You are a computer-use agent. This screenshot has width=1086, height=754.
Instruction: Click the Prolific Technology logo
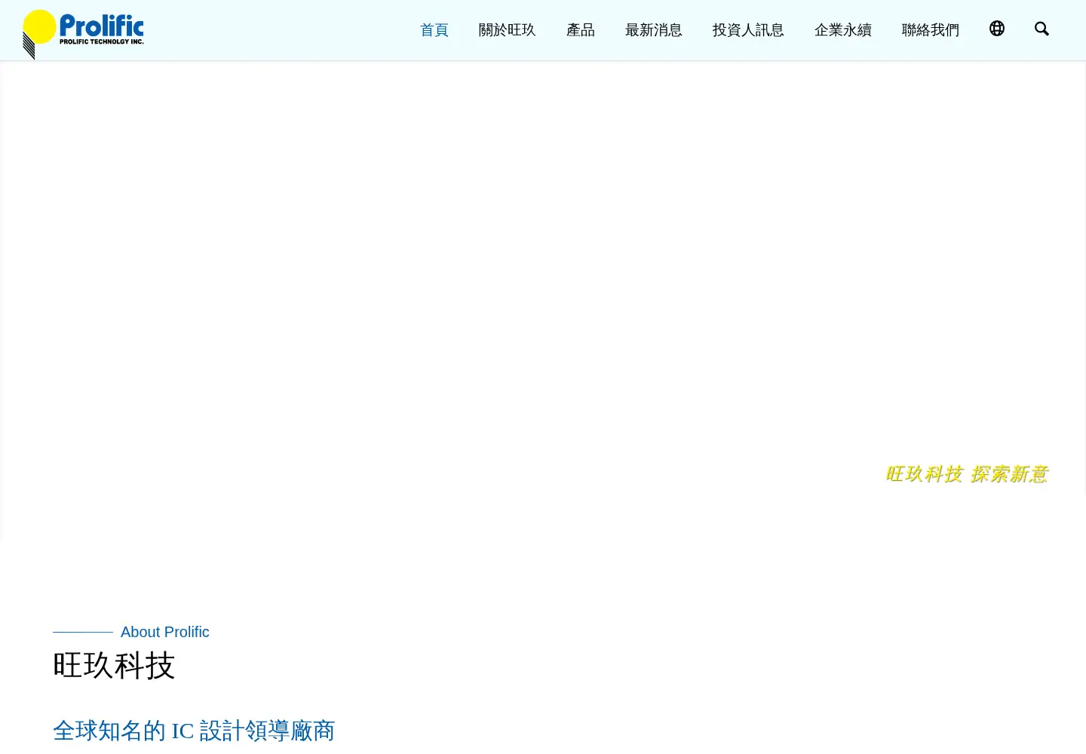pyautogui.click(x=83, y=34)
